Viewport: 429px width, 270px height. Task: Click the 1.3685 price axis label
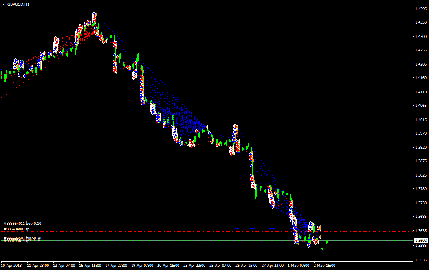pos(420,216)
